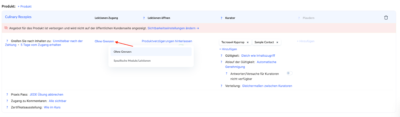Delete product using the trash icon
The height and width of the screenshot is (117, 400).
[x=386, y=17]
